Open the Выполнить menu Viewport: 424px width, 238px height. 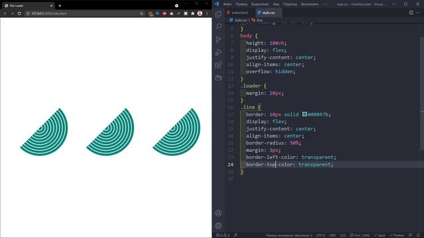click(309, 4)
